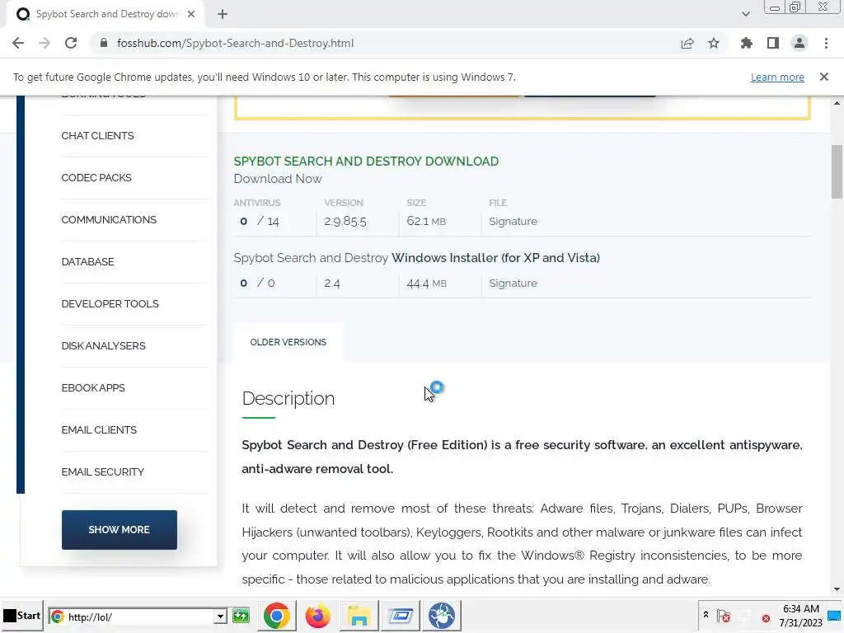Screen dimensions: 844x633
Task: Select the Spybot Search and Destroy tab
Action: [x=105, y=14]
